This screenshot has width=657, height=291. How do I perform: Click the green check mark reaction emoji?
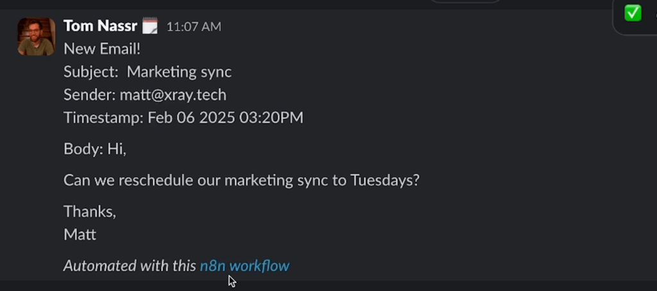[x=633, y=12]
